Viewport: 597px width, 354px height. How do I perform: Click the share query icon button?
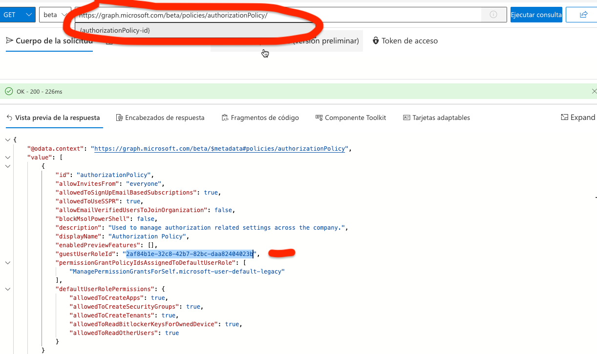583,15
